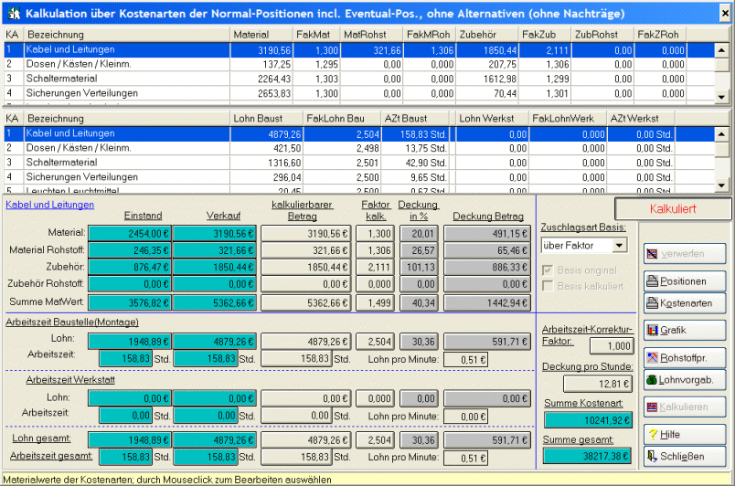Viewport: 735px width, 486px height.
Task: Select Schaltermaterial in the Lohn table
Action: click(x=359, y=163)
